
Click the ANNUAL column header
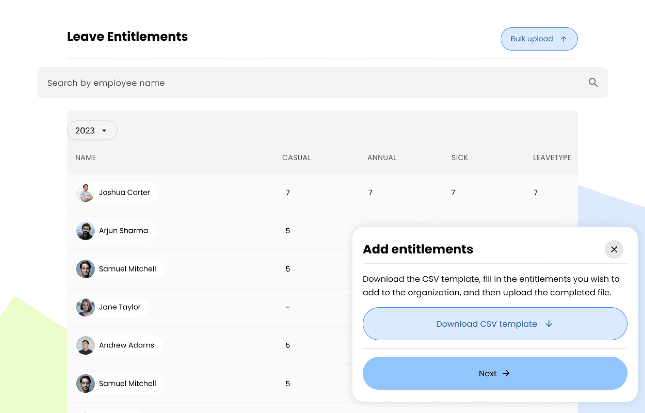point(382,158)
